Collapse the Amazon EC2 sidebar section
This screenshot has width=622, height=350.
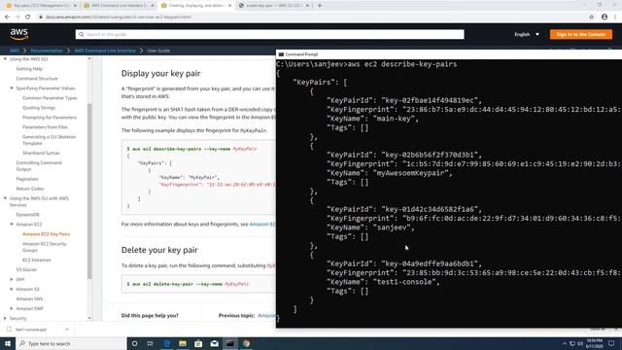pos(12,225)
